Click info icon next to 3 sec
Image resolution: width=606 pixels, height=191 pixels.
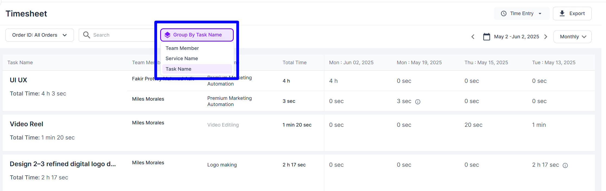coord(418,102)
